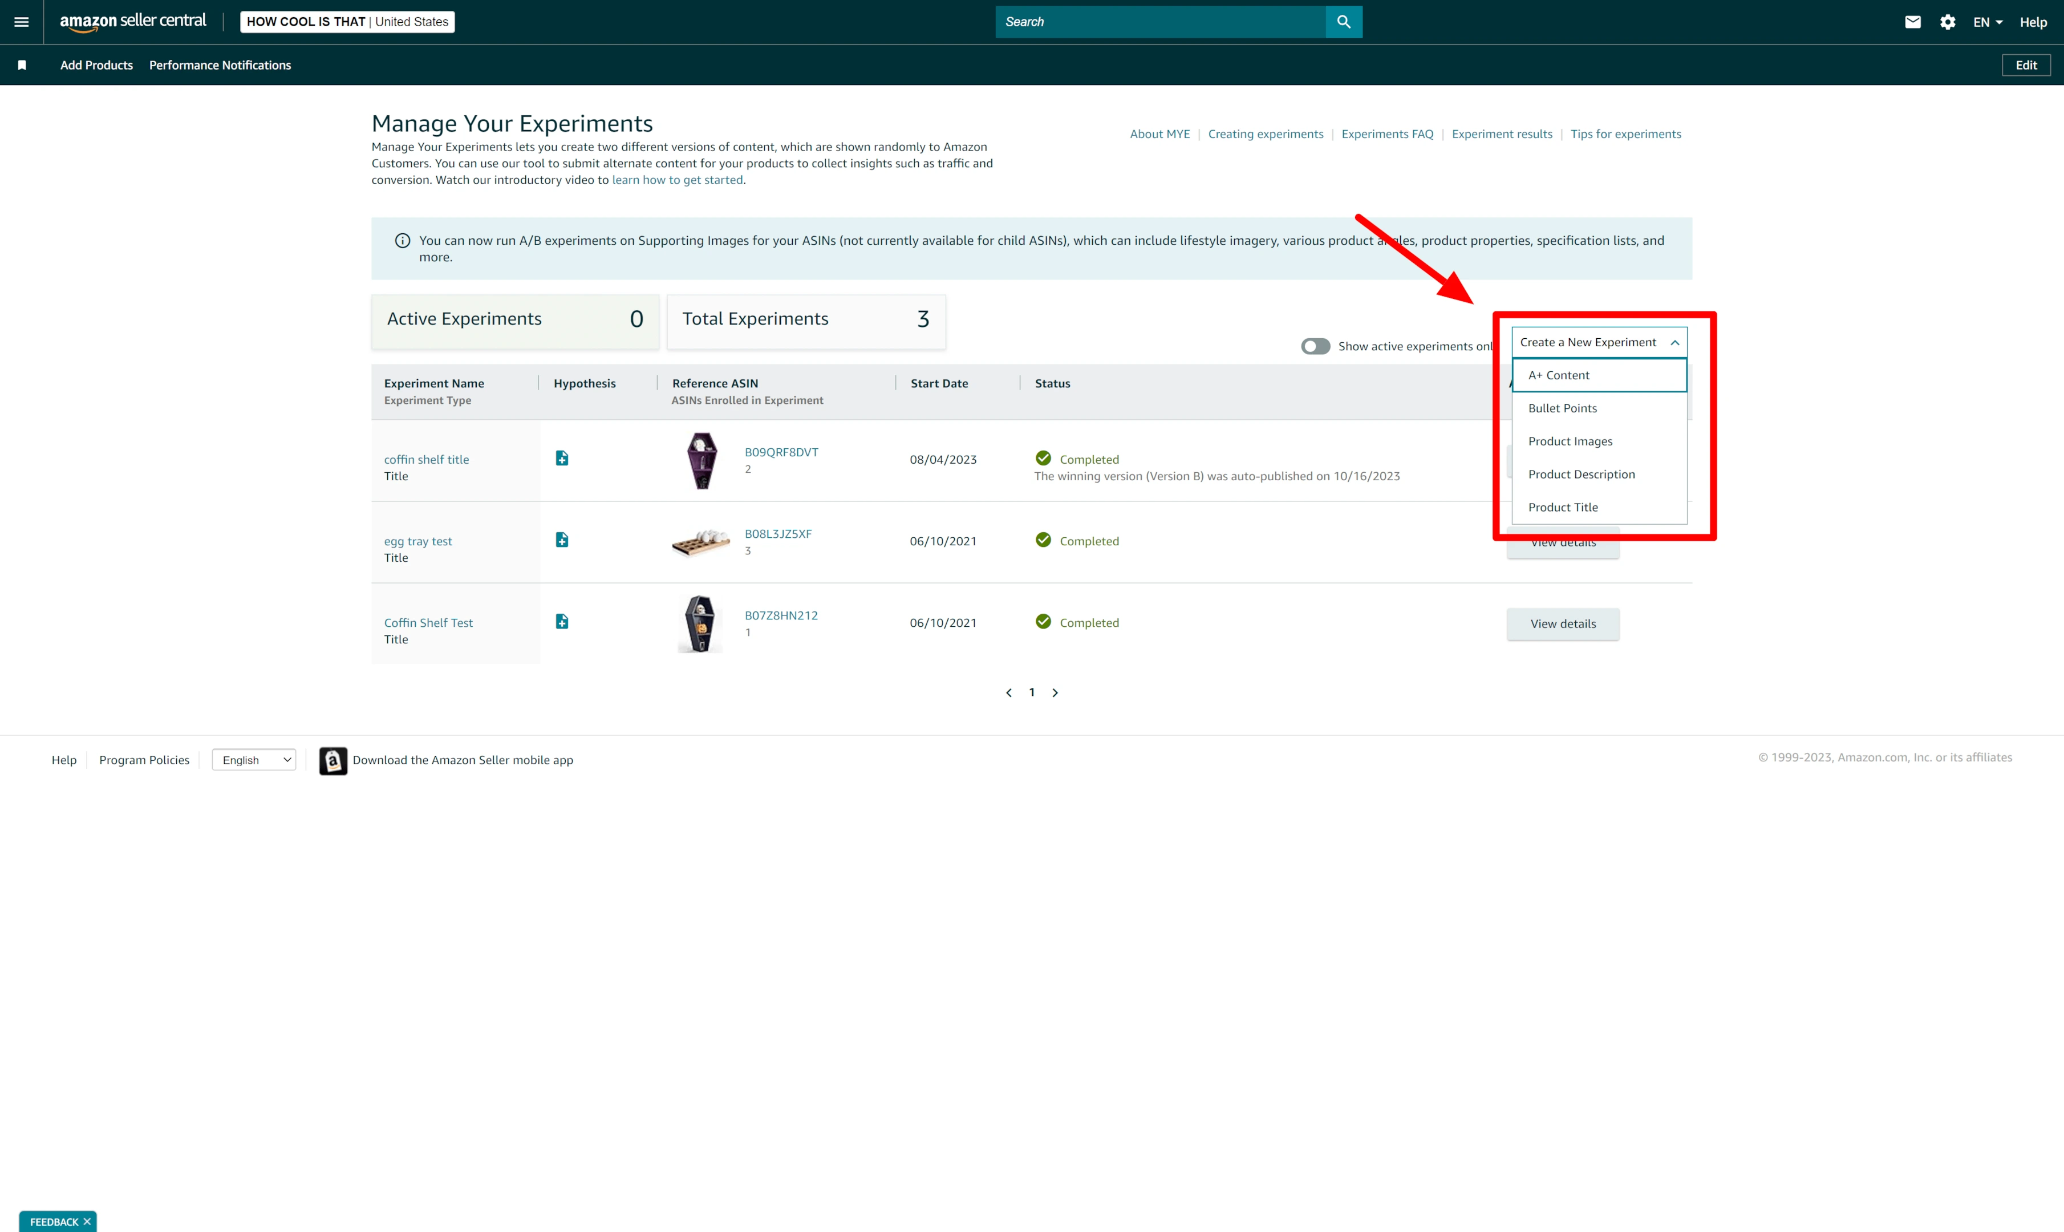
Task: Open the Experiments FAQ link
Action: pos(1387,133)
